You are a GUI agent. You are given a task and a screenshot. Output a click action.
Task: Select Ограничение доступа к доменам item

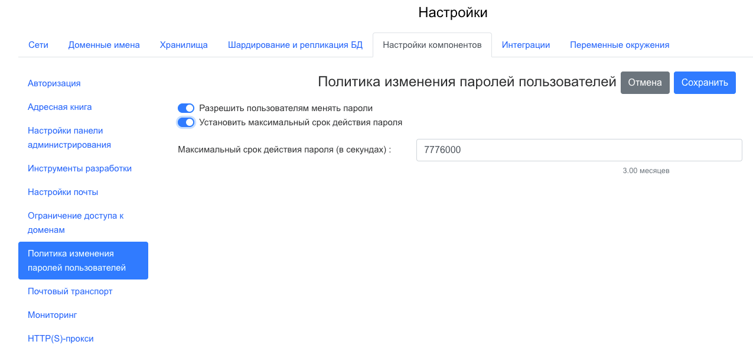[76, 223]
